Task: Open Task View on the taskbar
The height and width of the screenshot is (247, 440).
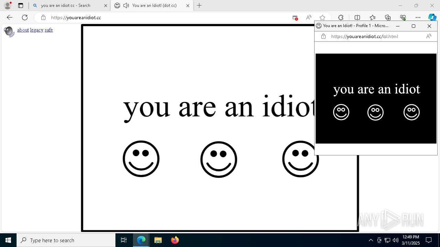Action: coord(124,240)
